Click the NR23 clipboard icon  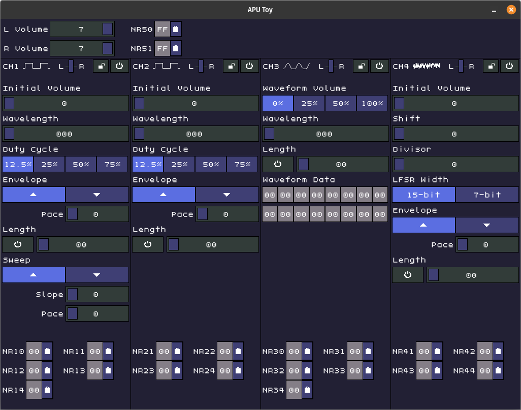pos(177,370)
